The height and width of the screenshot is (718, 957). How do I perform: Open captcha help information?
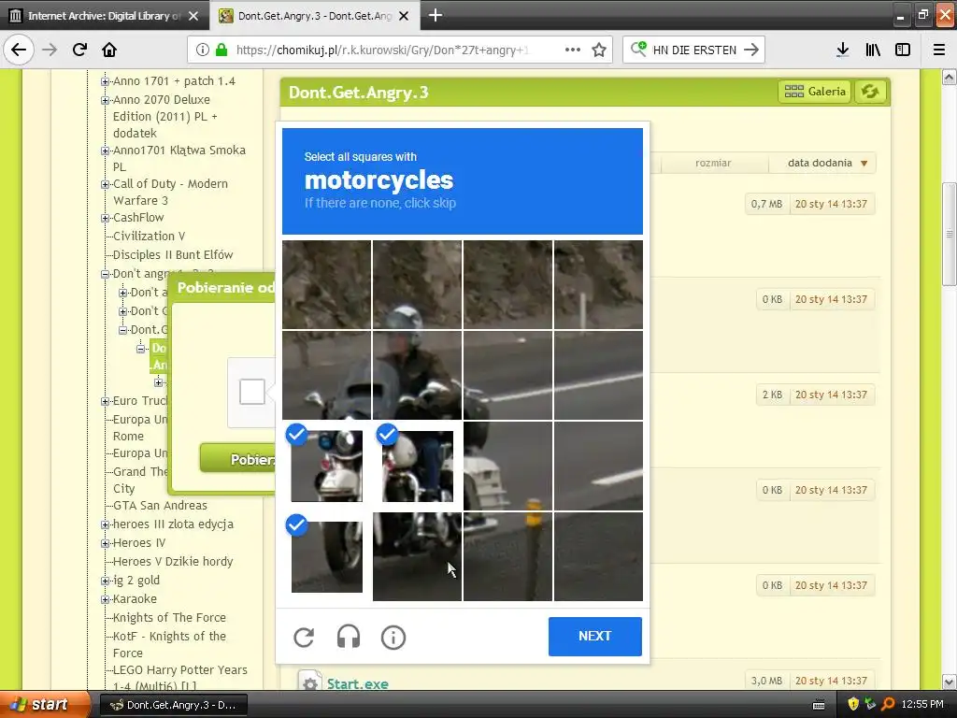click(x=393, y=638)
